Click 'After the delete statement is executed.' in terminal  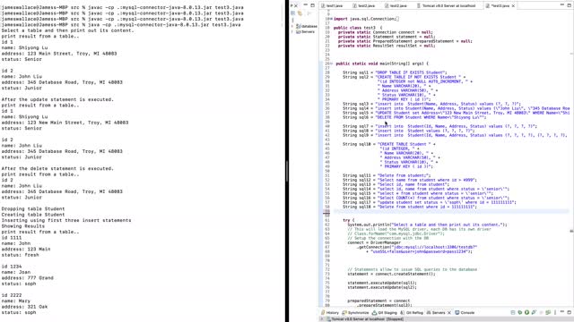point(57,169)
